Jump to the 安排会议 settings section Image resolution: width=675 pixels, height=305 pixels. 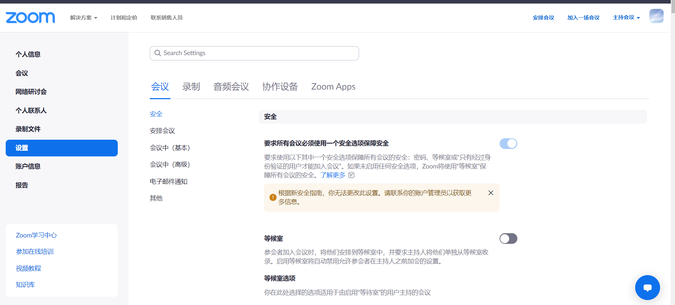pos(162,131)
